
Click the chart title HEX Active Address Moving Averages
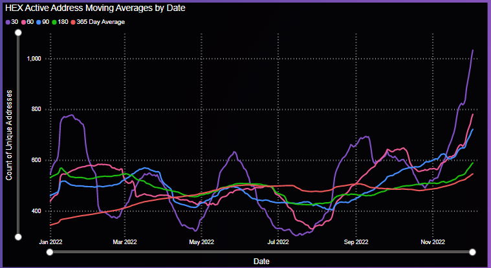(x=95, y=8)
